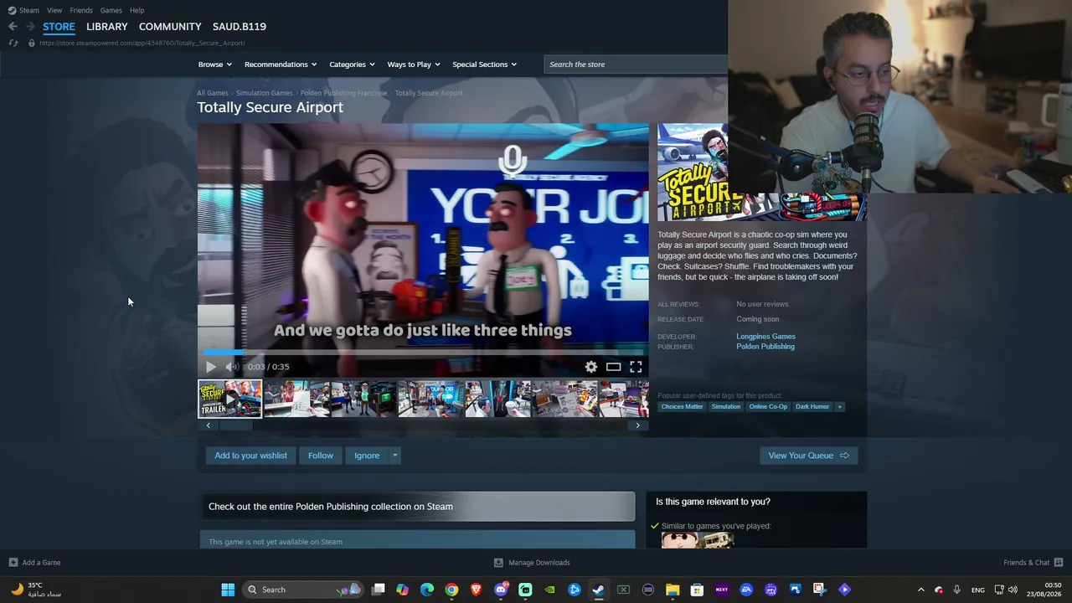Toggle theater mode on the video player

point(614,367)
